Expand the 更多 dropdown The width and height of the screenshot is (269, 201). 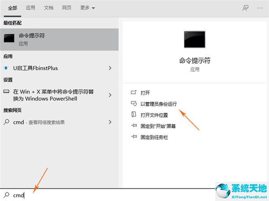[x=87, y=8]
